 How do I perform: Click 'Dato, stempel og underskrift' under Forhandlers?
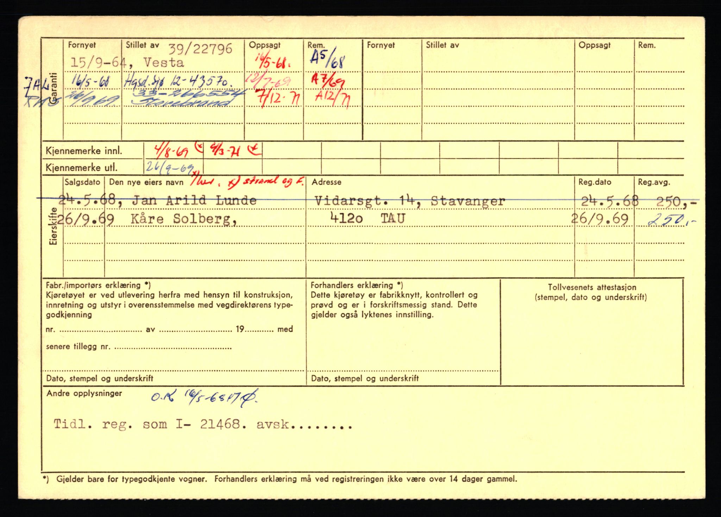(x=365, y=378)
